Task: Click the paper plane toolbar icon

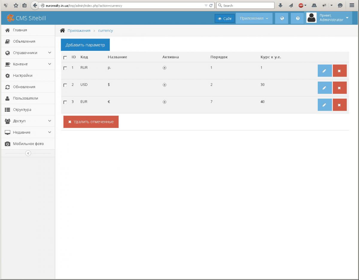Action: point(291,5)
